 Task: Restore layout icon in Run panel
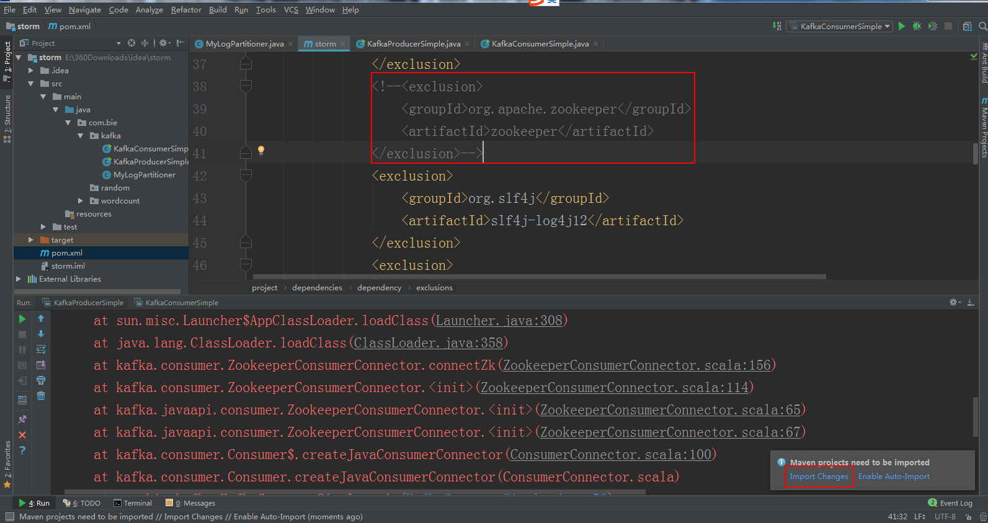(22, 400)
